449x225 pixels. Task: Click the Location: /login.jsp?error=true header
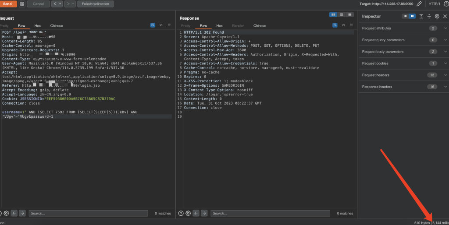(218, 95)
